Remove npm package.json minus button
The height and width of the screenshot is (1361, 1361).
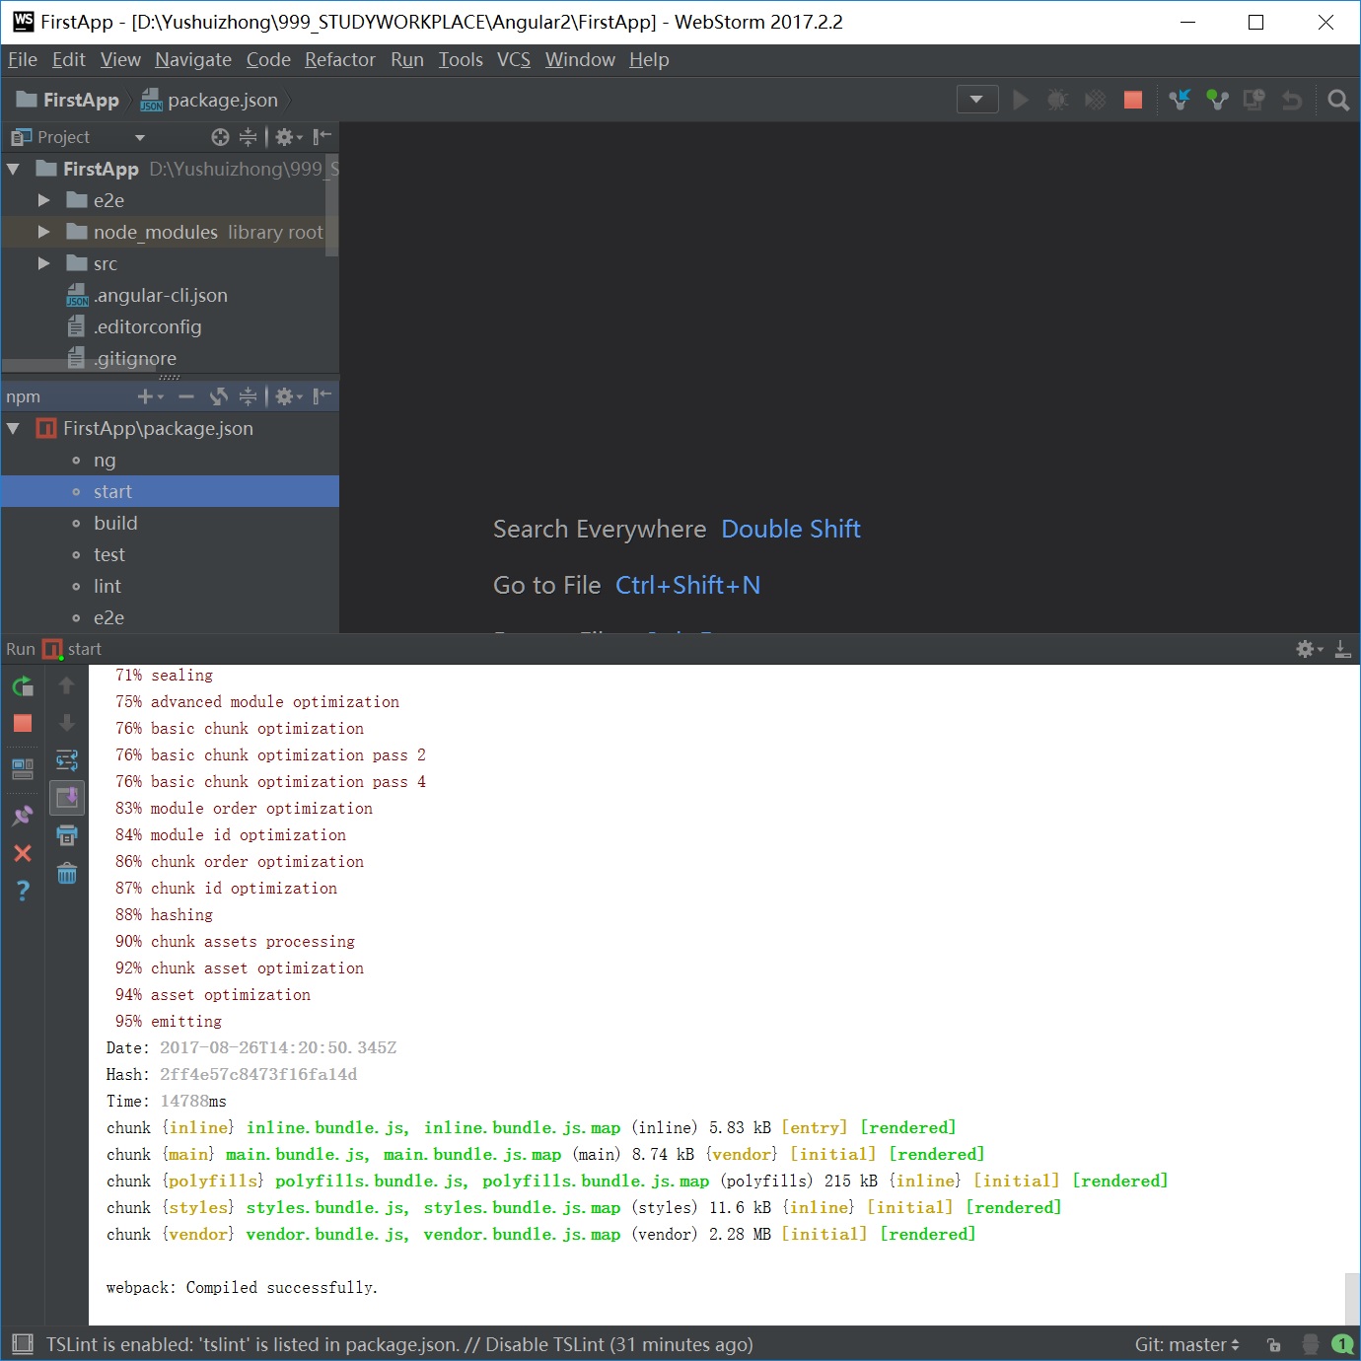(186, 396)
